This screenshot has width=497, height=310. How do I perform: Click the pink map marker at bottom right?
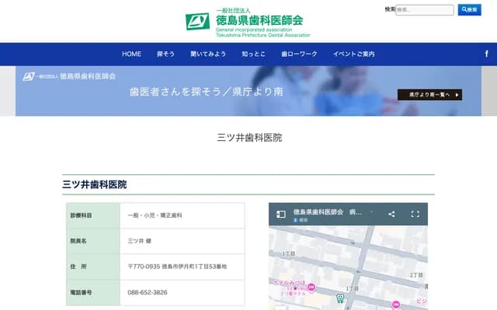[394, 303]
